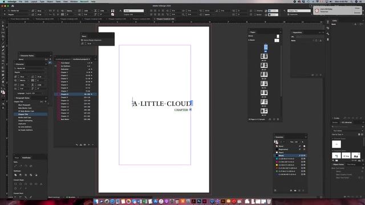Click Synchronize icon at bottom of Book panel

click(x=77, y=145)
